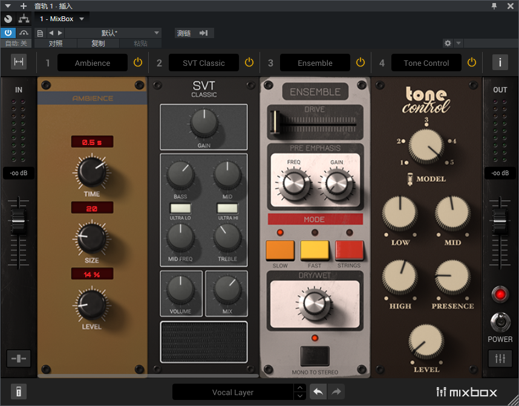The width and height of the screenshot is (519, 406).
Task: Click the undo arrow button
Action: (x=318, y=391)
